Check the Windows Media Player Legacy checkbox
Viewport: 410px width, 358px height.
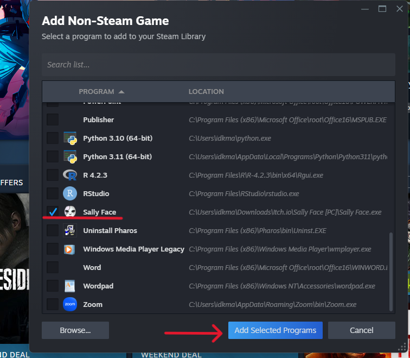point(53,249)
